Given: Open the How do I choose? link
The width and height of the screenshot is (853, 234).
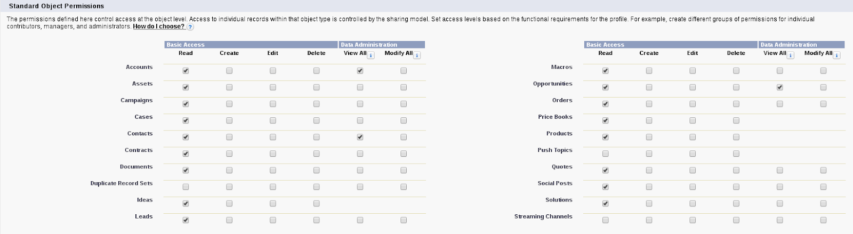Looking at the screenshot, I should [159, 26].
